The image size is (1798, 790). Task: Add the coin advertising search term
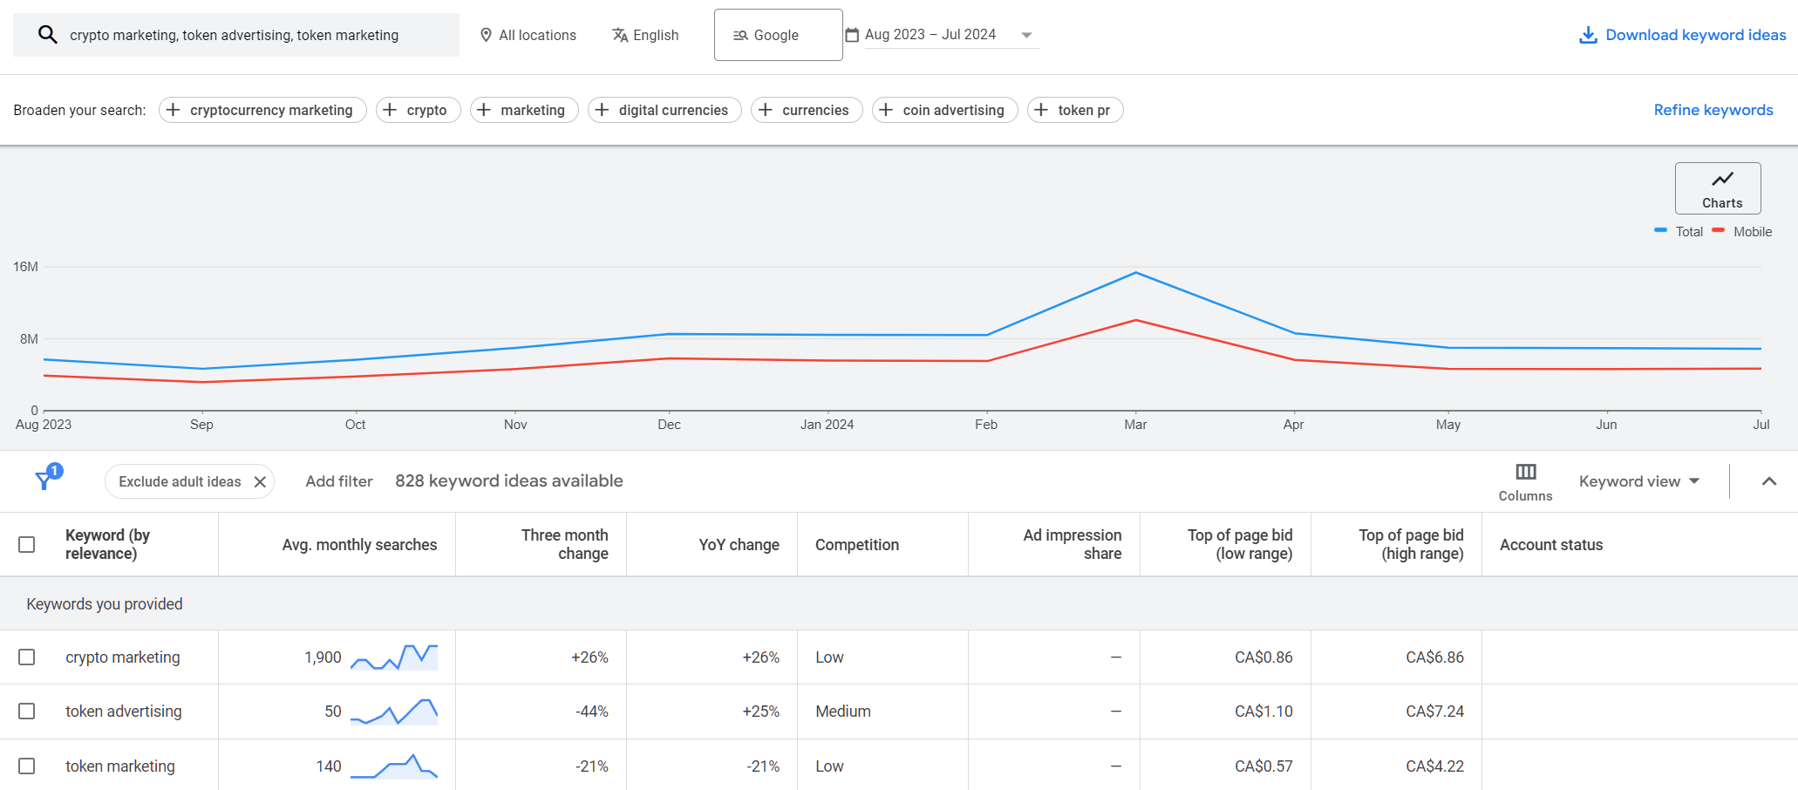point(944,110)
